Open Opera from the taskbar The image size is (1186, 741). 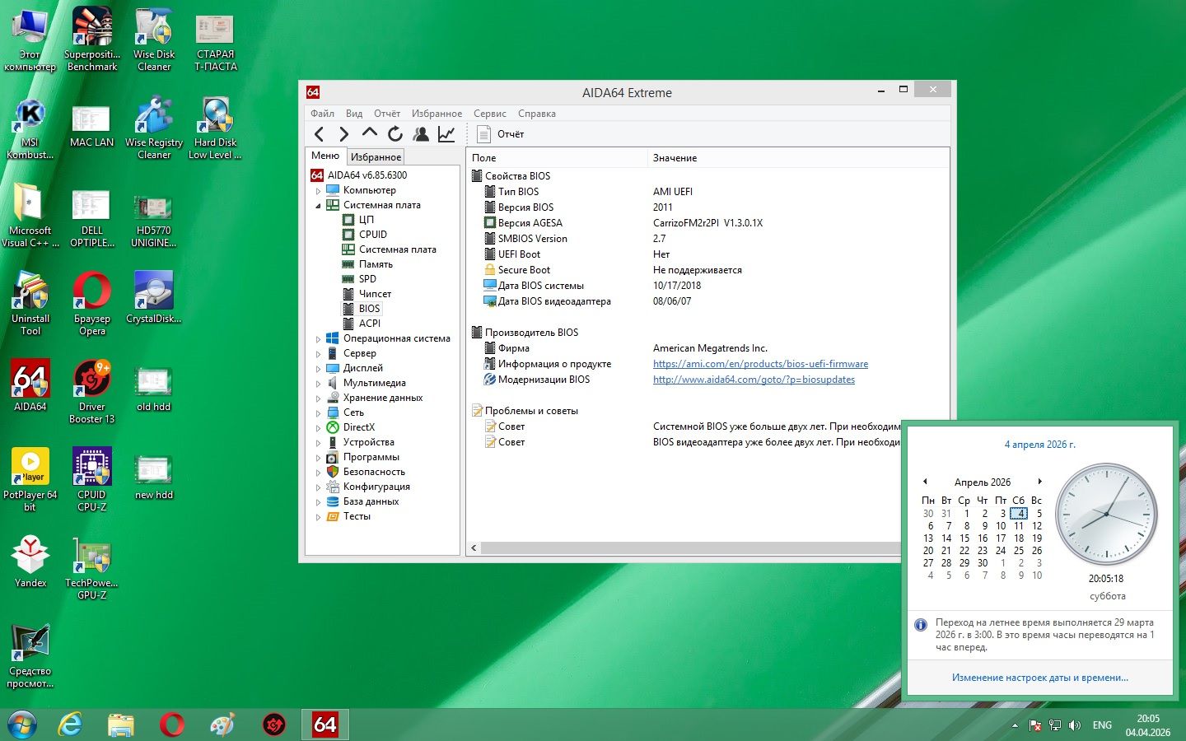172,725
